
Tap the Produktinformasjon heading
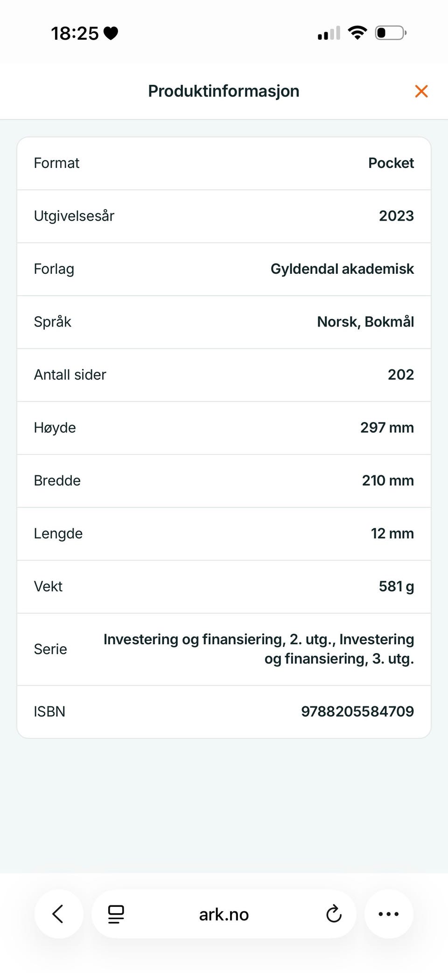coord(224,91)
